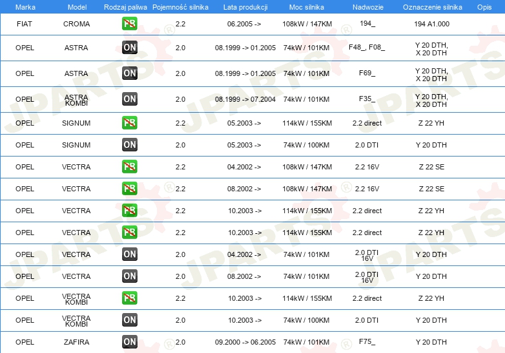Click Z 22 YH in the VECTRA KOMBI row
This screenshot has height=353, width=505.
click(431, 298)
